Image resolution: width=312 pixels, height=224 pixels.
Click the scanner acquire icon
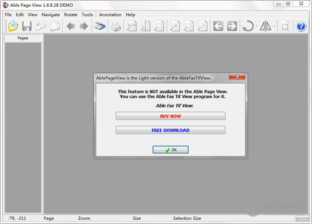[100, 26]
